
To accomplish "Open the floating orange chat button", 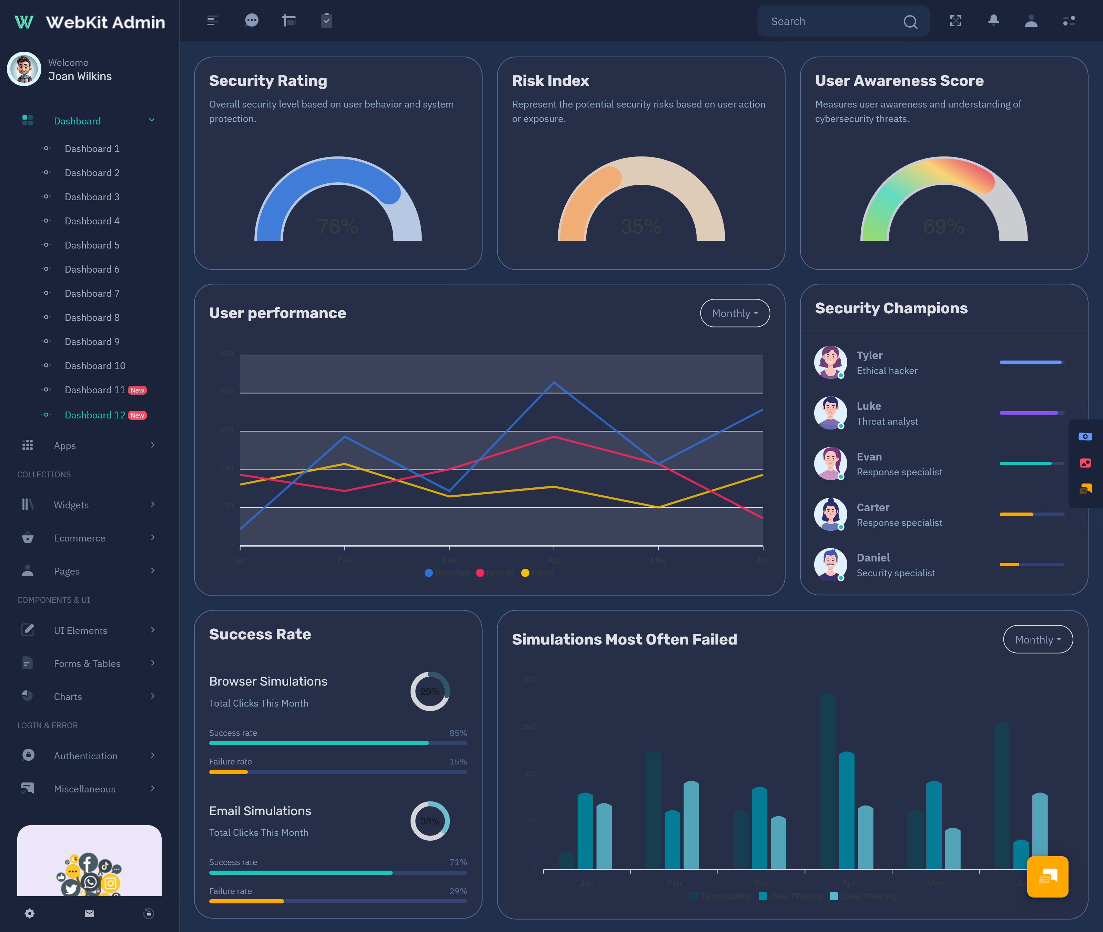I will (1048, 877).
